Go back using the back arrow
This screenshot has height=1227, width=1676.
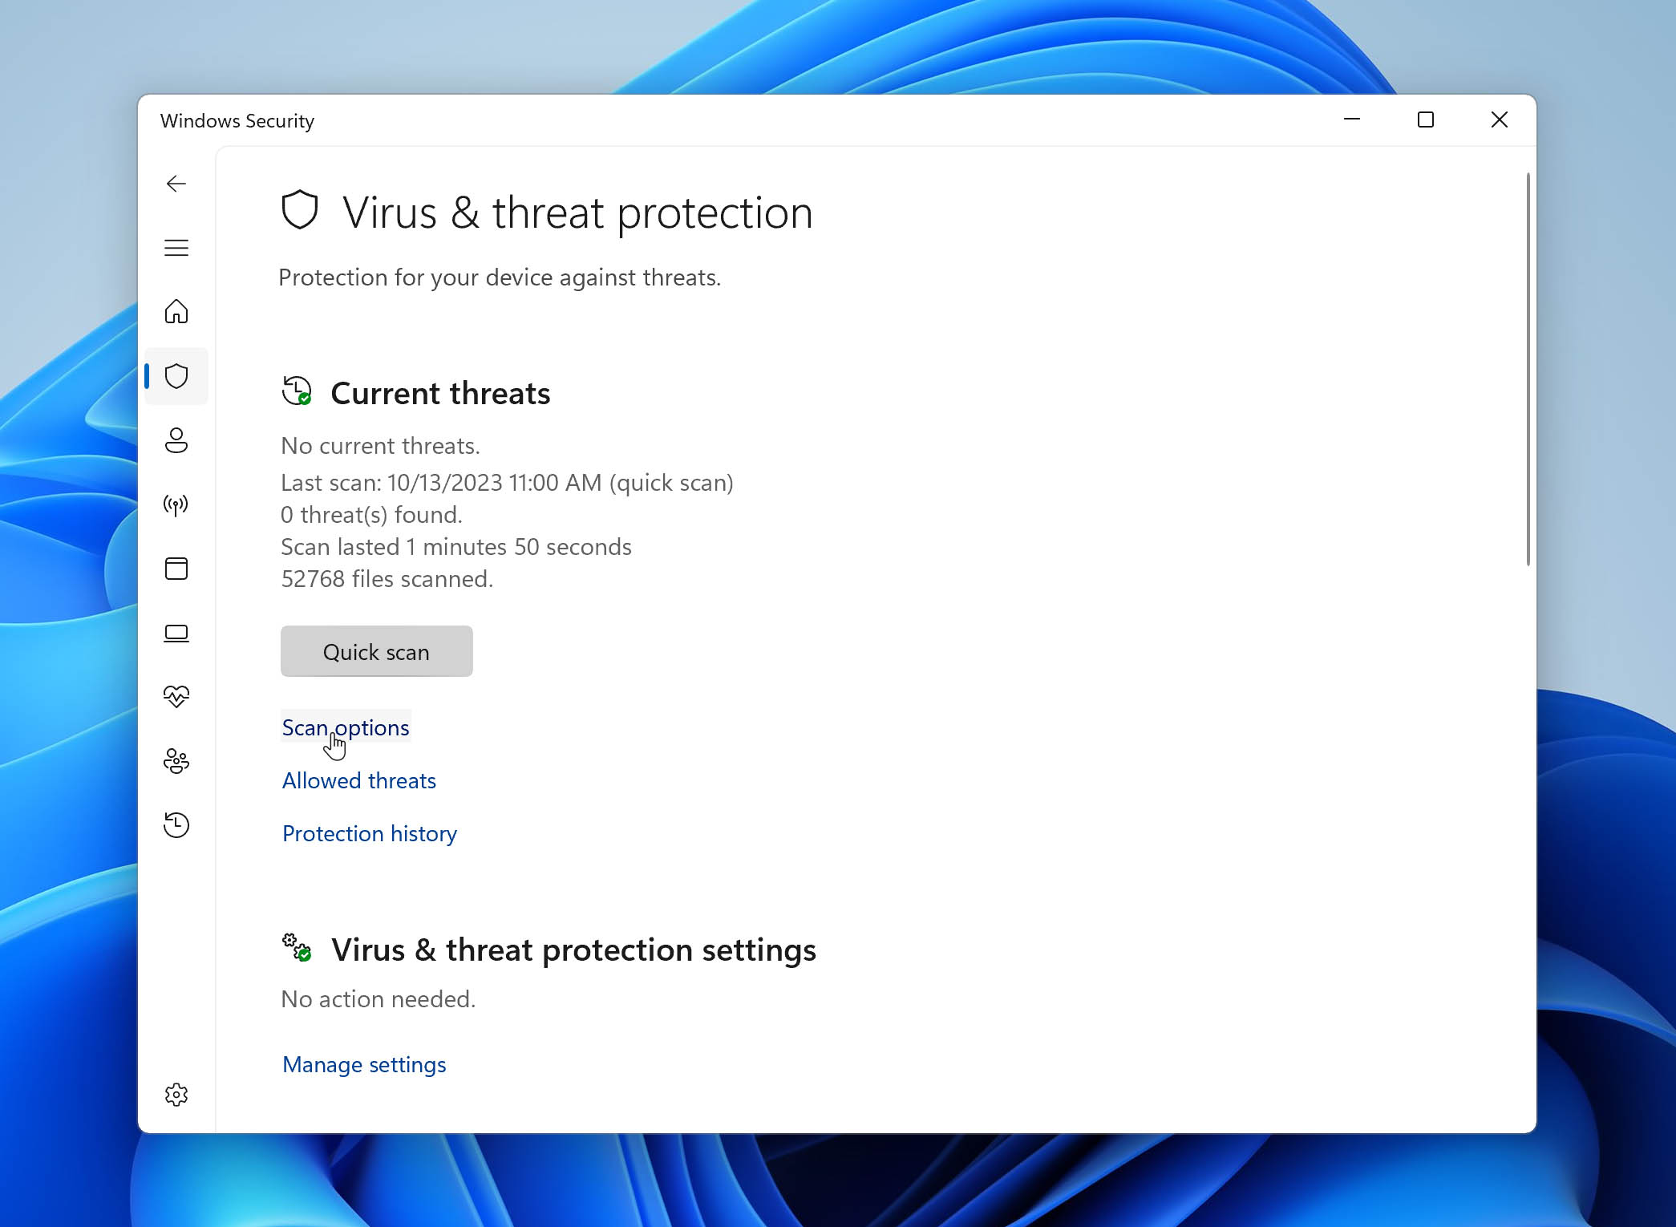tap(176, 184)
